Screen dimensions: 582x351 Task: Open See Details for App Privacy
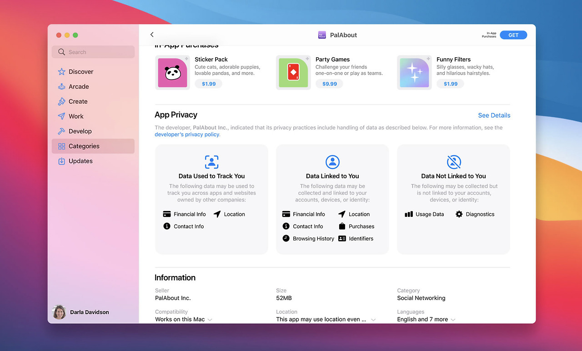point(494,115)
